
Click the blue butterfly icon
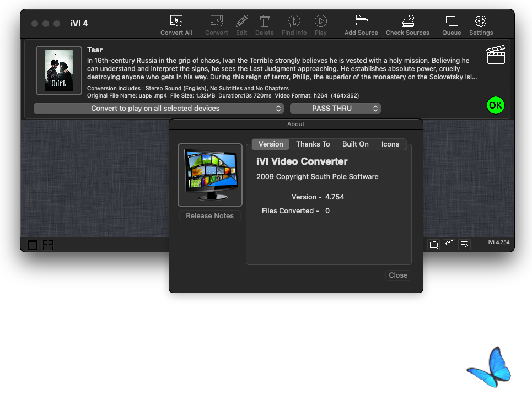[x=489, y=367]
